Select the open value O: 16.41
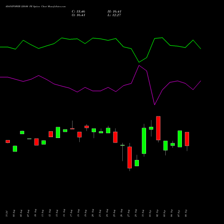The height and width of the screenshot is (224, 224). 78,15
